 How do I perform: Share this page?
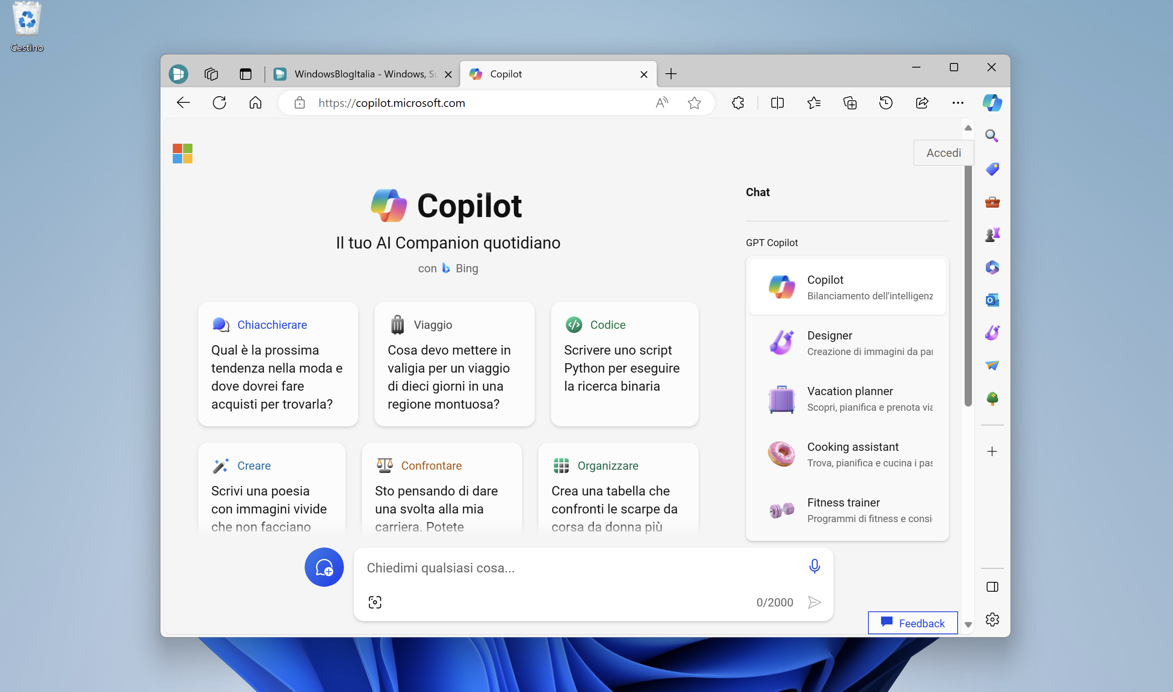922,103
